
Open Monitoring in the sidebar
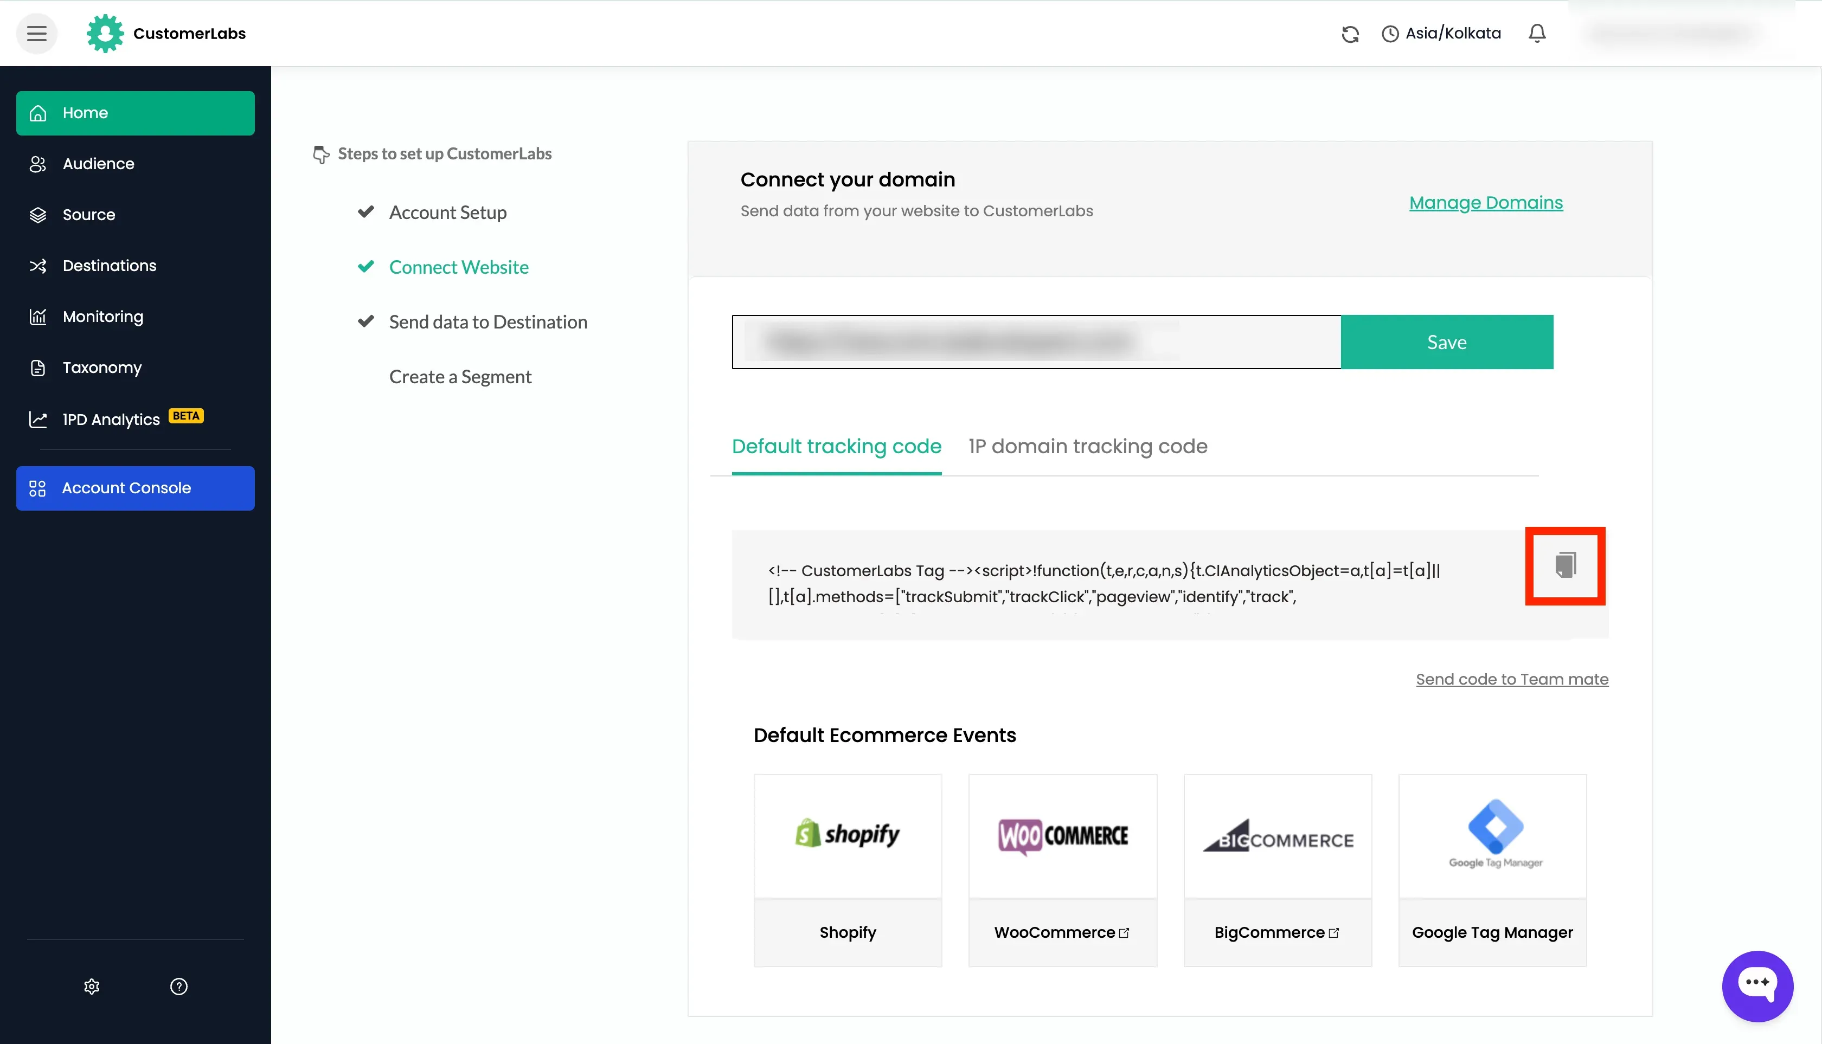tap(136, 316)
